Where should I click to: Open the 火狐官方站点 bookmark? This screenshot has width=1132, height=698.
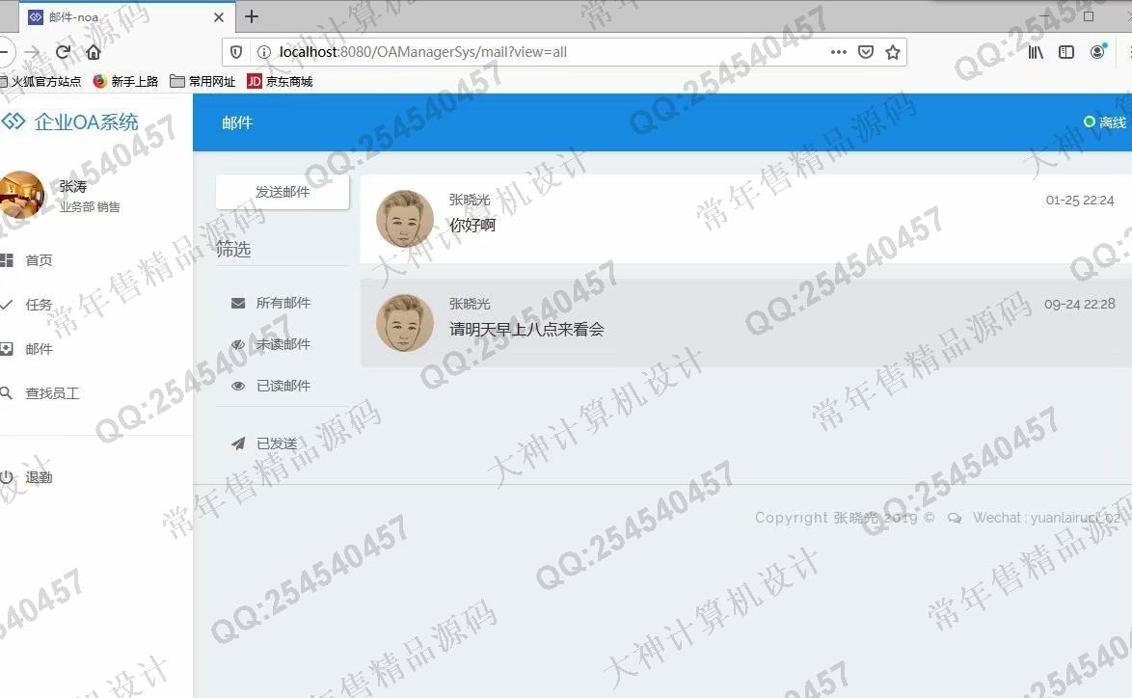40,82
